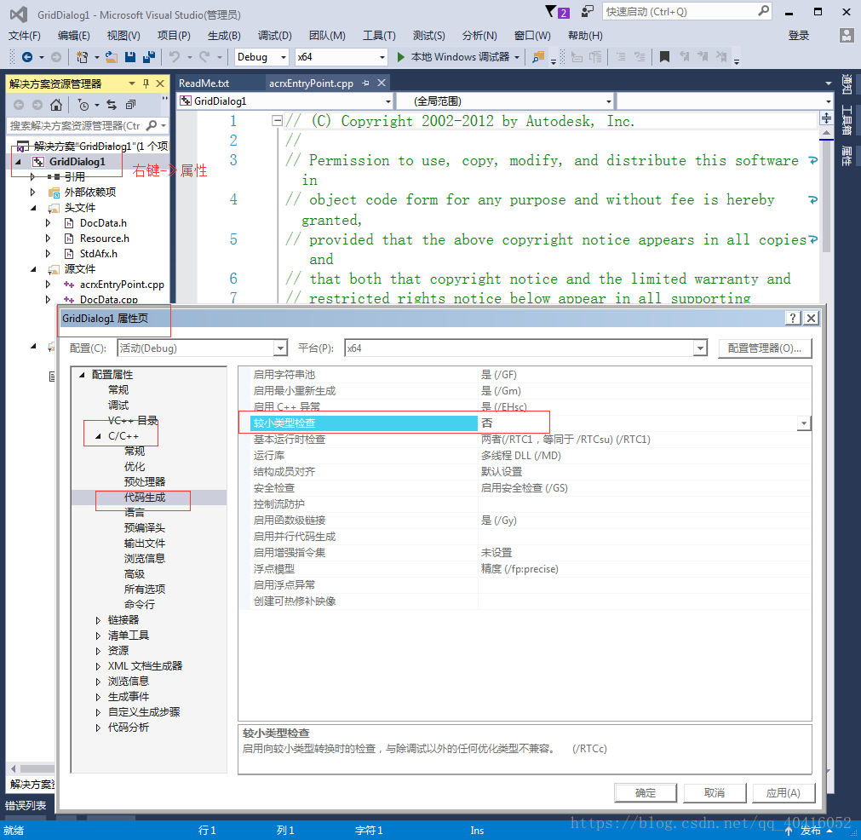Viewport: 861px width, 840px height.
Task: Close the acrxEntryPoint.cpp tab
Action: [382, 83]
